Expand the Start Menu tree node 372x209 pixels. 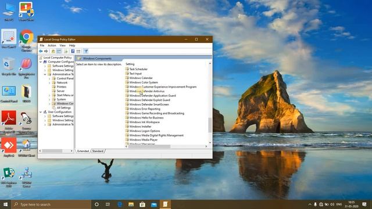tap(49, 95)
